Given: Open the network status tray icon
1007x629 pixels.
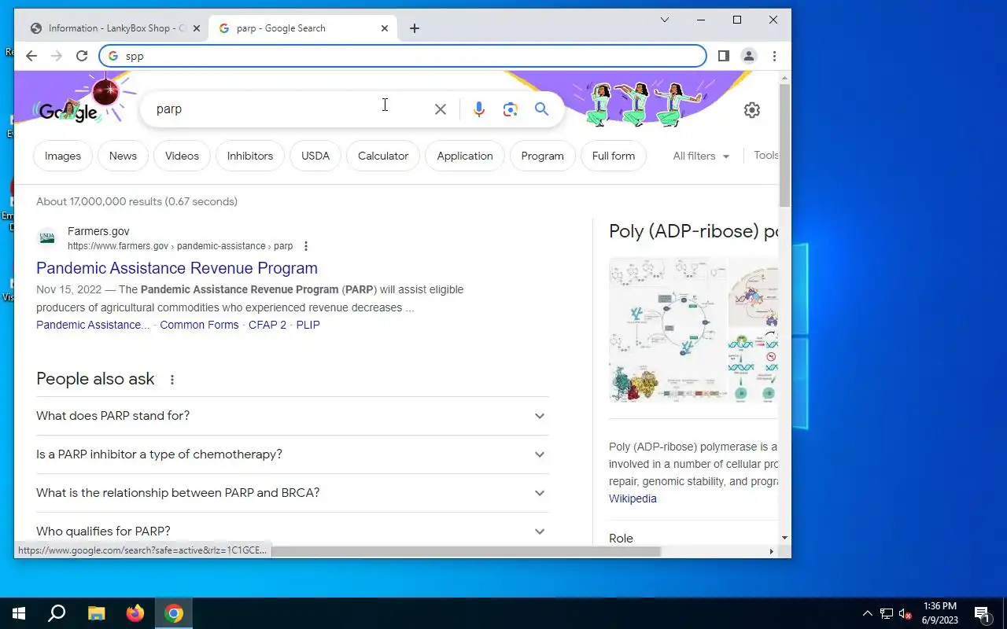Looking at the screenshot, I should pyautogui.click(x=887, y=613).
